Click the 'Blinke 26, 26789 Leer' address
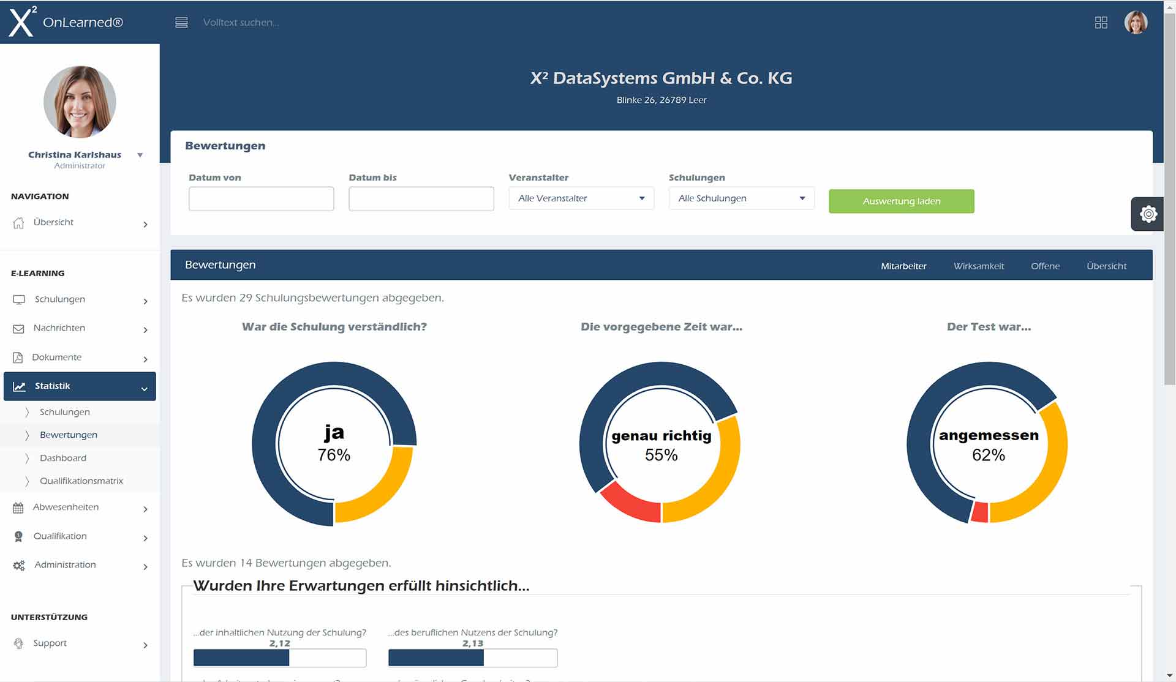This screenshot has height=682, width=1176. tap(661, 100)
